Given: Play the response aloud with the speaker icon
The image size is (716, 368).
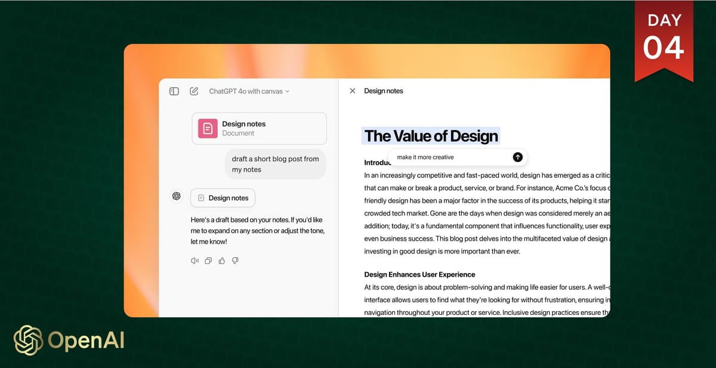Looking at the screenshot, I should (195, 261).
